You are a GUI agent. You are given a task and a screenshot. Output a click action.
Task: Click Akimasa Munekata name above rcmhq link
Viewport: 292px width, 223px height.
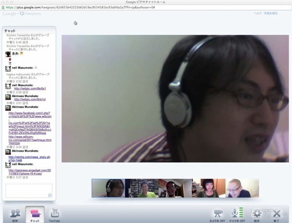click(25, 151)
